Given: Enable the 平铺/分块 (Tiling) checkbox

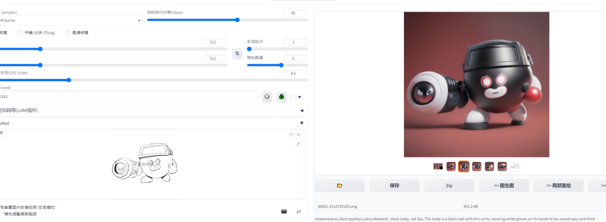Looking at the screenshot, I should coord(20,33).
